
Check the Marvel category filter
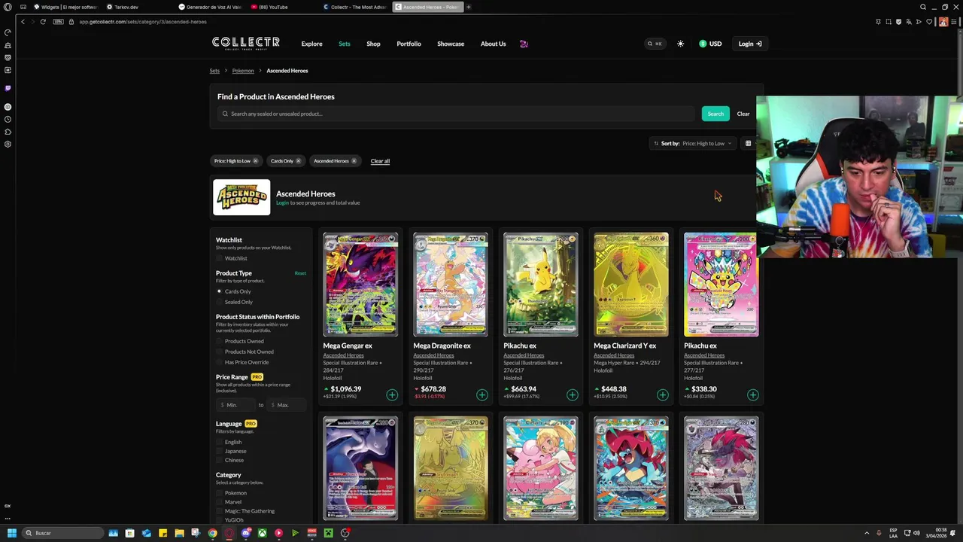[x=220, y=502]
